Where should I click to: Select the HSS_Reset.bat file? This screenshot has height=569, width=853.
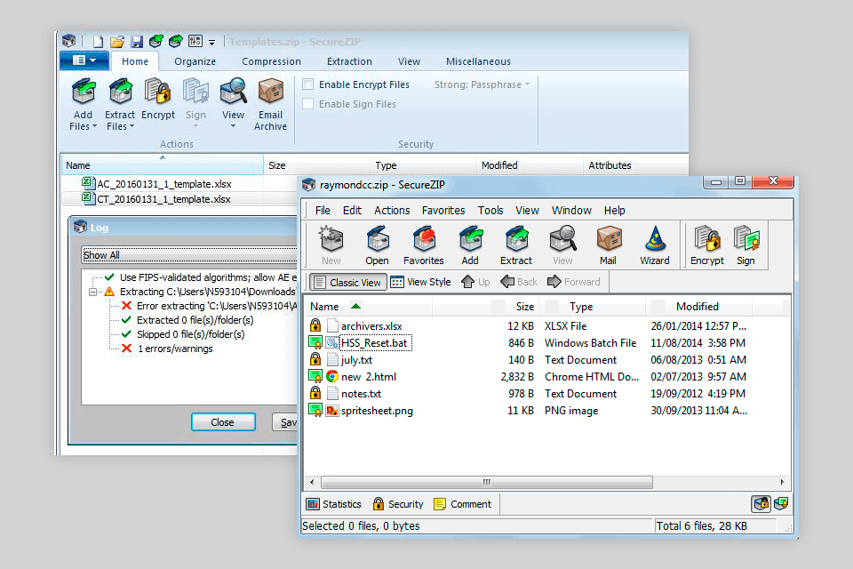pos(374,343)
